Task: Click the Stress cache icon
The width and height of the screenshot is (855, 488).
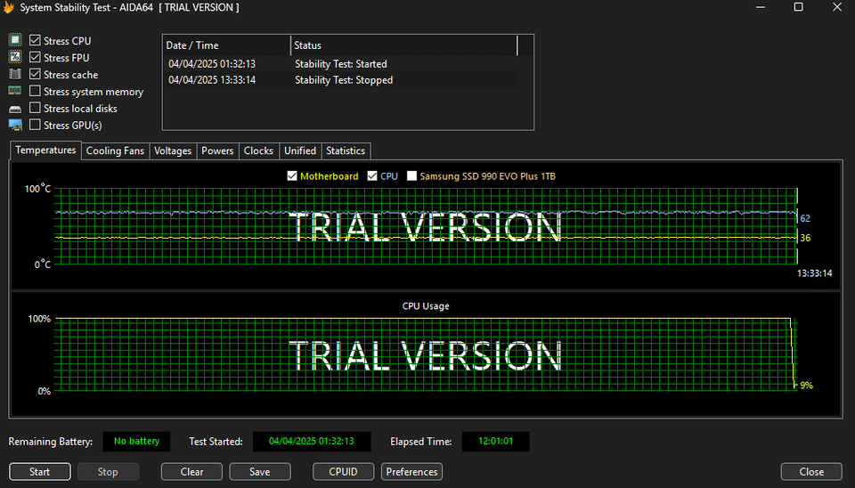Action: 15,74
